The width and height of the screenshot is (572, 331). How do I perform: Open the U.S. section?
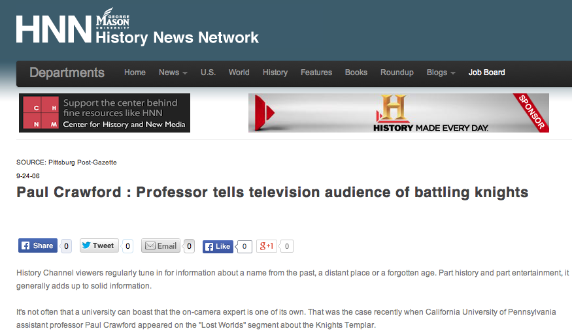click(x=208, y=72)
